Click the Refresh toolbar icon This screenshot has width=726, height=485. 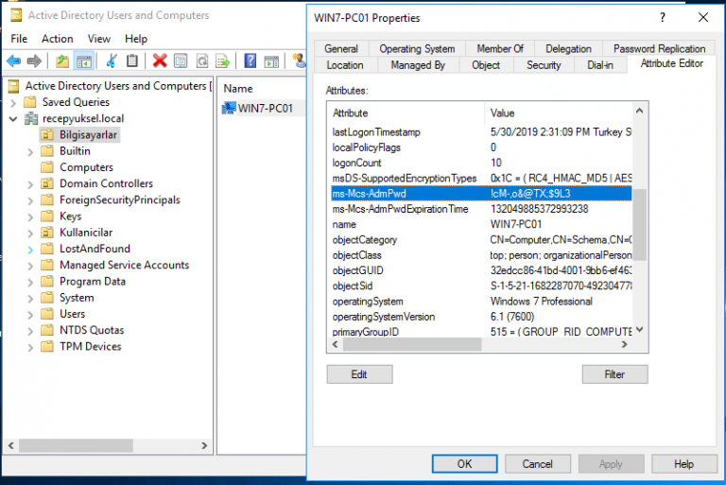[x=202, y=61]
